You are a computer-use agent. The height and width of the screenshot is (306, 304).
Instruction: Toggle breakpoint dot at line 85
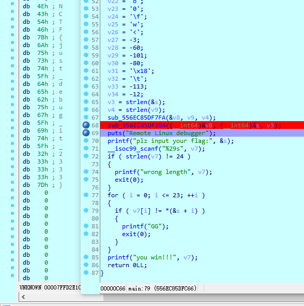point(86,257)
